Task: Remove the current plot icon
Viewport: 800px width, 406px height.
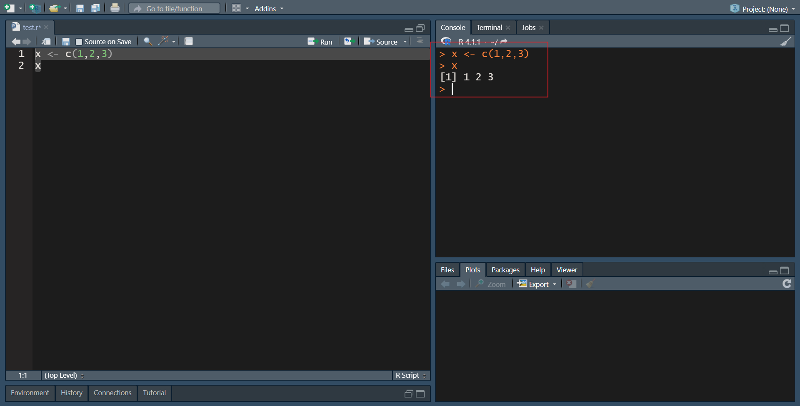Action: pos(571,284)
